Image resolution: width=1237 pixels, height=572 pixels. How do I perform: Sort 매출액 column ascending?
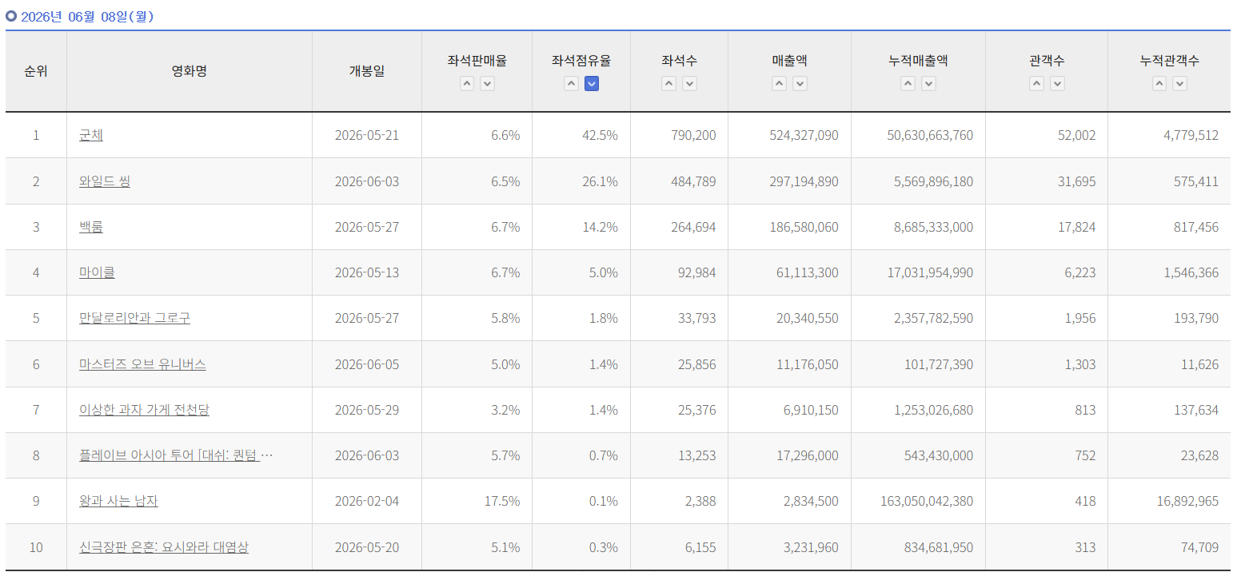[779, 84]
